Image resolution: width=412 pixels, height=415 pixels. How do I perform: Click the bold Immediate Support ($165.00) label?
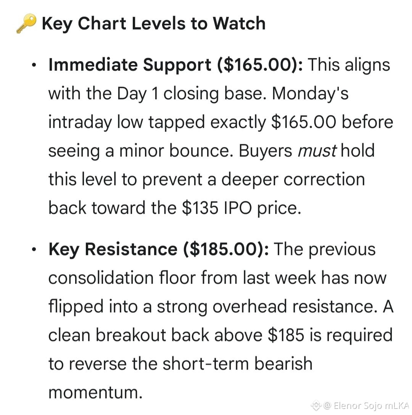click(175, 65)
